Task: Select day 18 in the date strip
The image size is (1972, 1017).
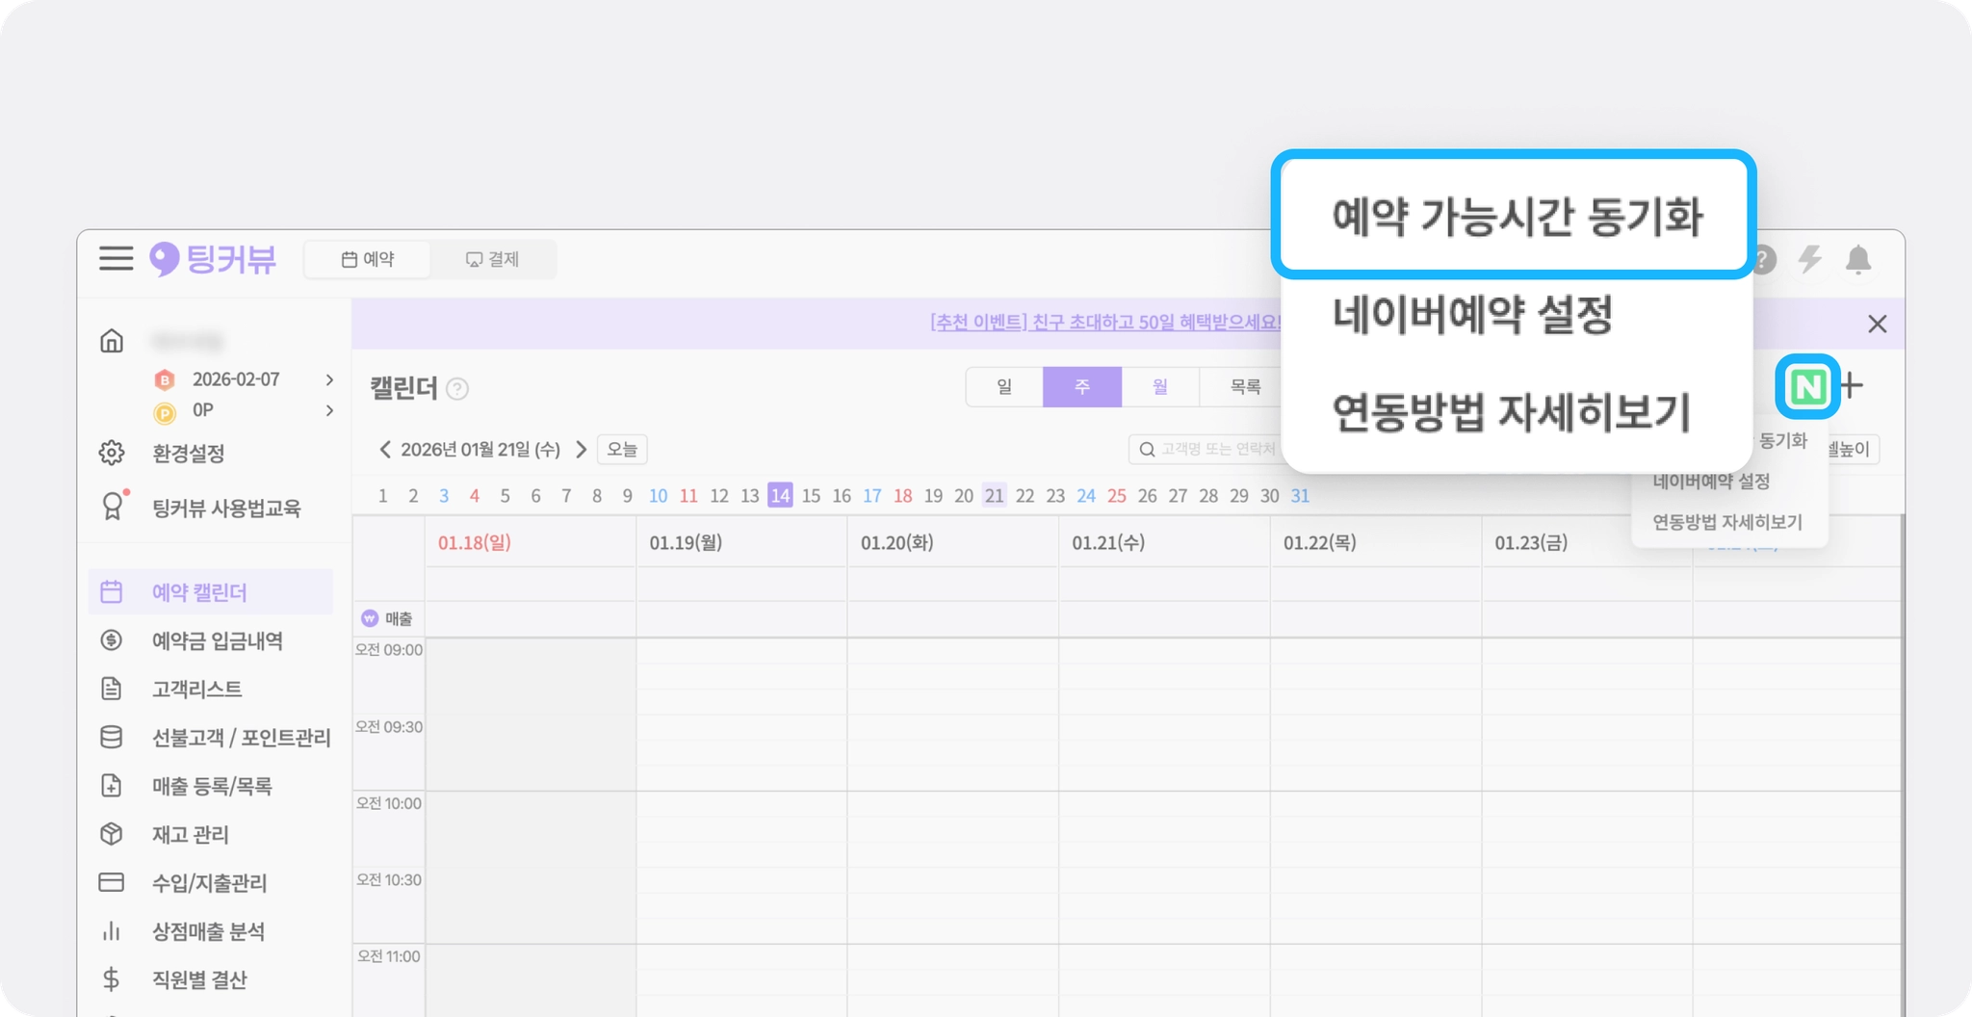Action: [902, 496]
